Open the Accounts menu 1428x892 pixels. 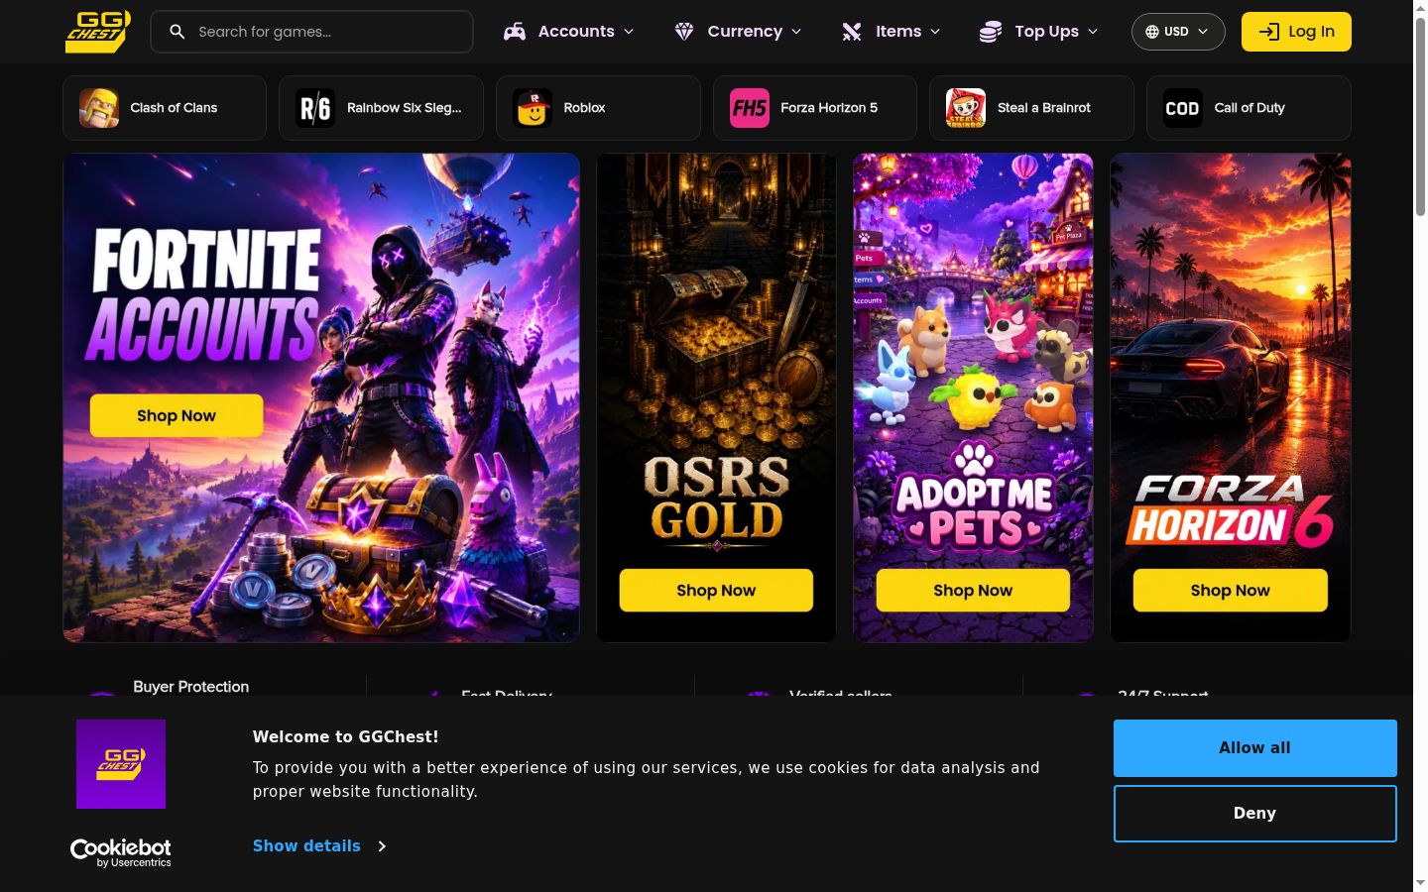point(569,32)
